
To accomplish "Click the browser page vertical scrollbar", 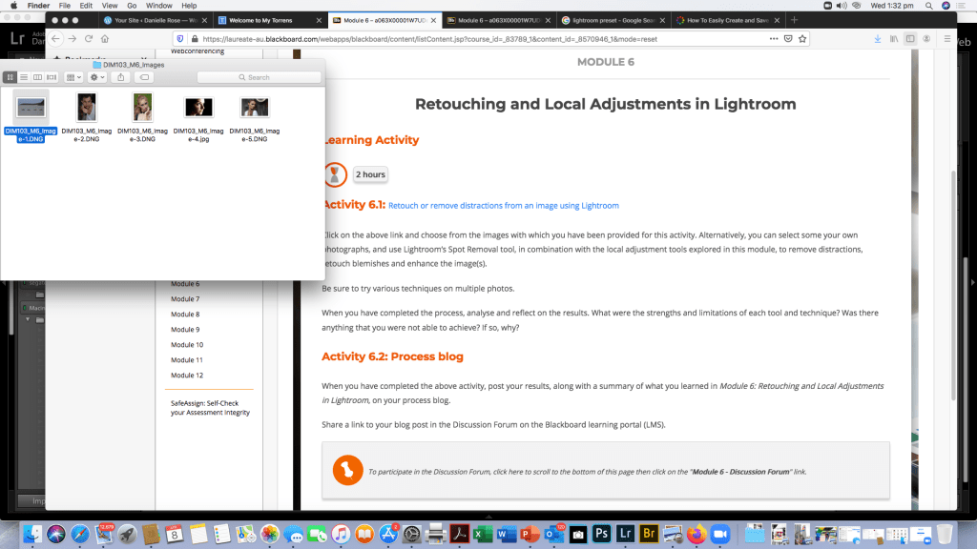I will click(955, 181).
